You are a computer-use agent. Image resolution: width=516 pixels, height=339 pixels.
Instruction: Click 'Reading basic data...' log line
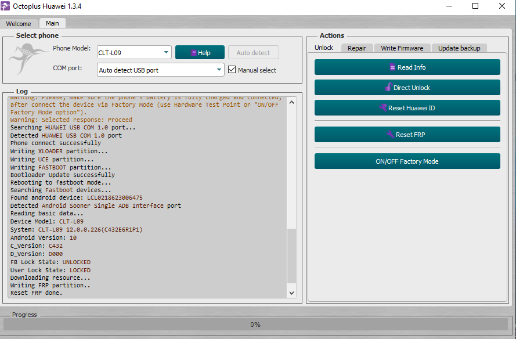tap(47, 213)
